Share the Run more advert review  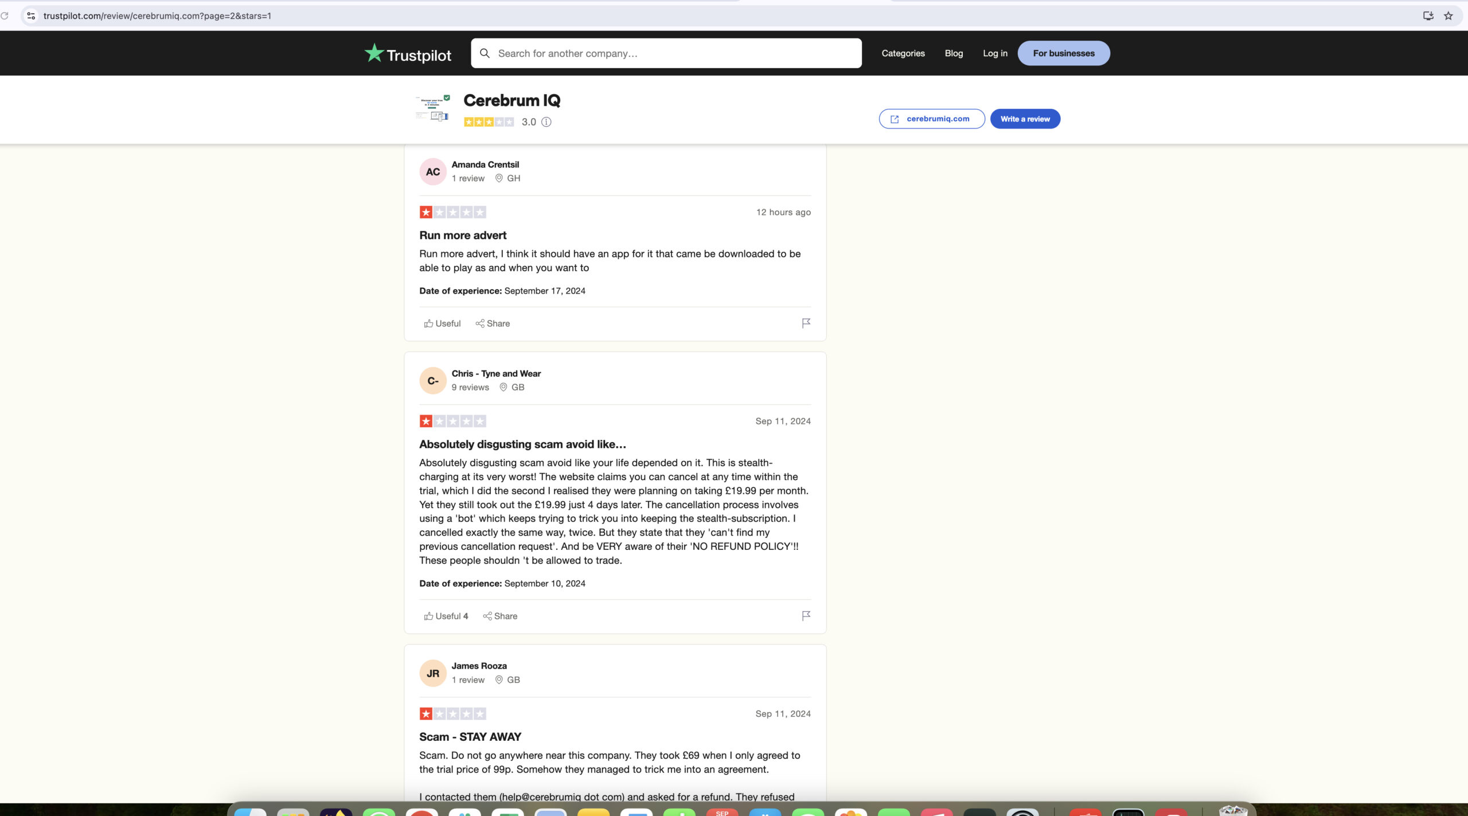(x=493, y=323)
